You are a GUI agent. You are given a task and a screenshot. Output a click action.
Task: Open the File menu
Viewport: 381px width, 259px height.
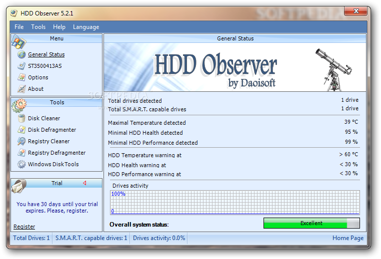click(19, 27)
